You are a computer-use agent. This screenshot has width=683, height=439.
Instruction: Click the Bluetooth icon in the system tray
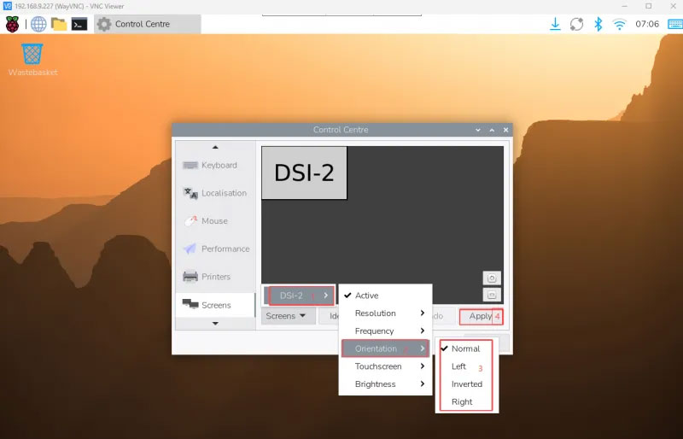pos(598,24)
